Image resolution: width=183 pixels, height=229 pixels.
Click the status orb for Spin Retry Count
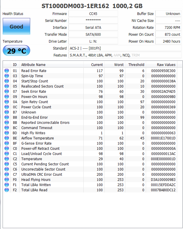[7, 102]
